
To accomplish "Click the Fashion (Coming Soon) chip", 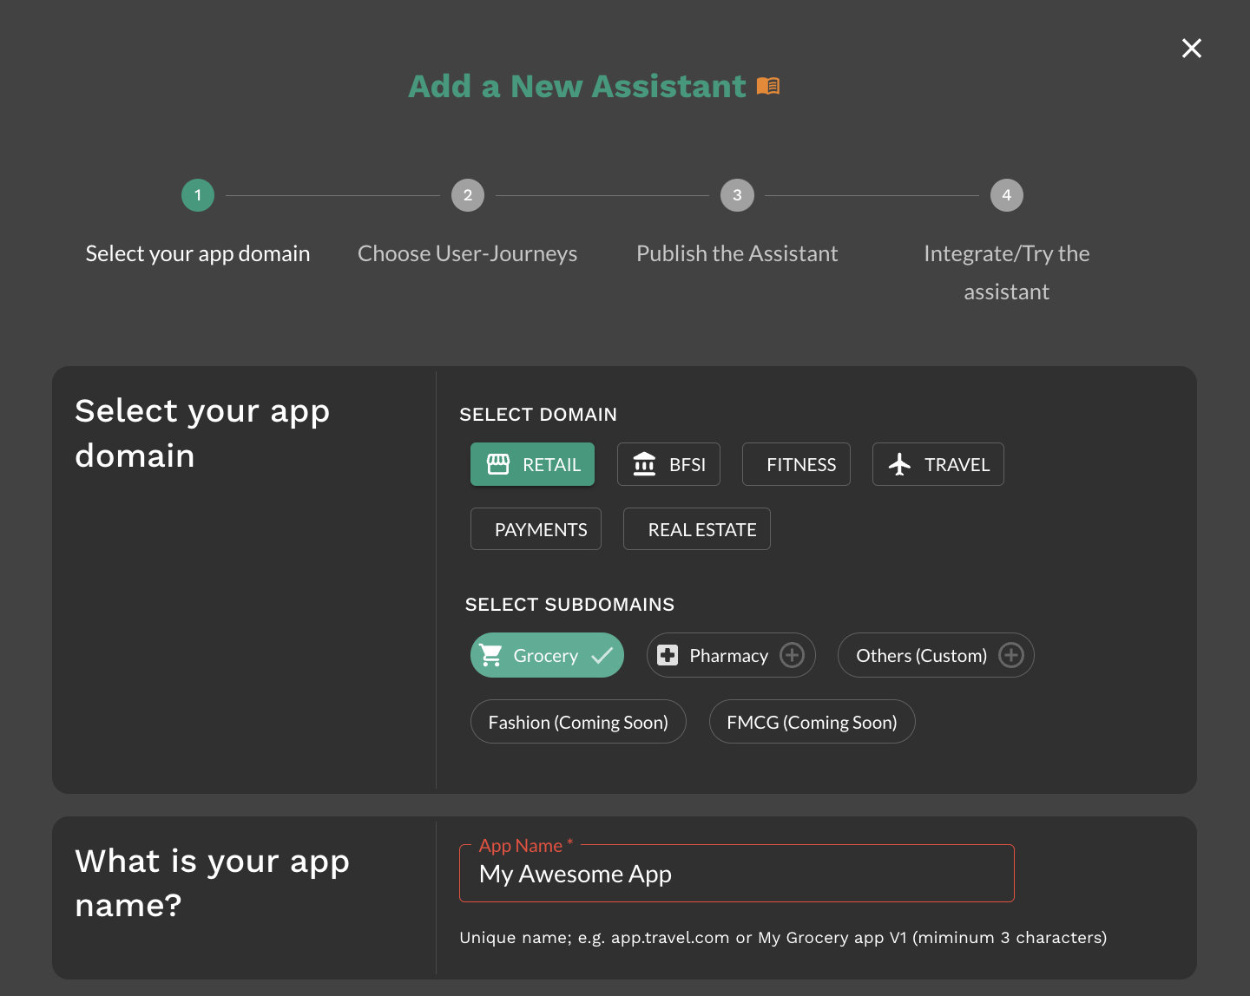I will (x=578, y=722).
